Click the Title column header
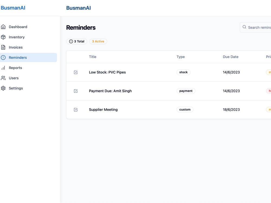 (93, 57)
